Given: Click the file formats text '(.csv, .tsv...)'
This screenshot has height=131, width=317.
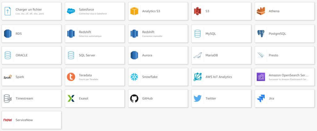Looking at the screenshot, I should [x=30, y=14].
